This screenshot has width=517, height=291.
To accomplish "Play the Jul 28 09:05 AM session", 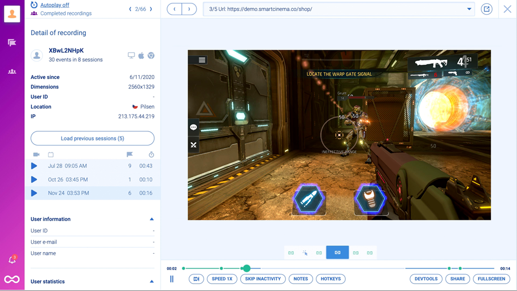I will pyautogui.click(x=34, y=166).
